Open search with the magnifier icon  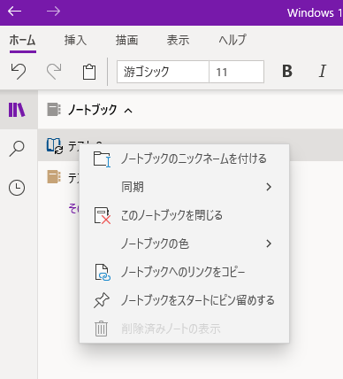pos(17,149)
